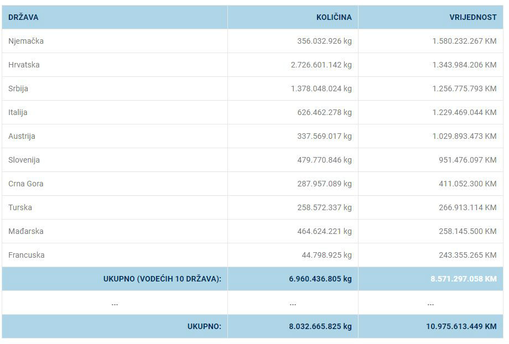
Task: Select the Hrvatska country cell
Action: click(24, 65)
